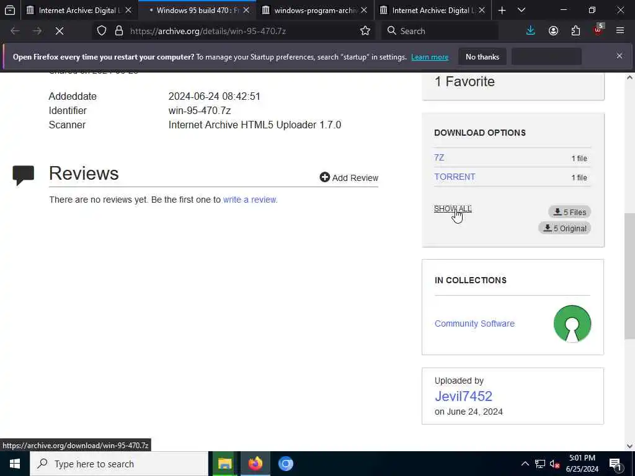Open the Downloads panel

click(x=531, y=31)
